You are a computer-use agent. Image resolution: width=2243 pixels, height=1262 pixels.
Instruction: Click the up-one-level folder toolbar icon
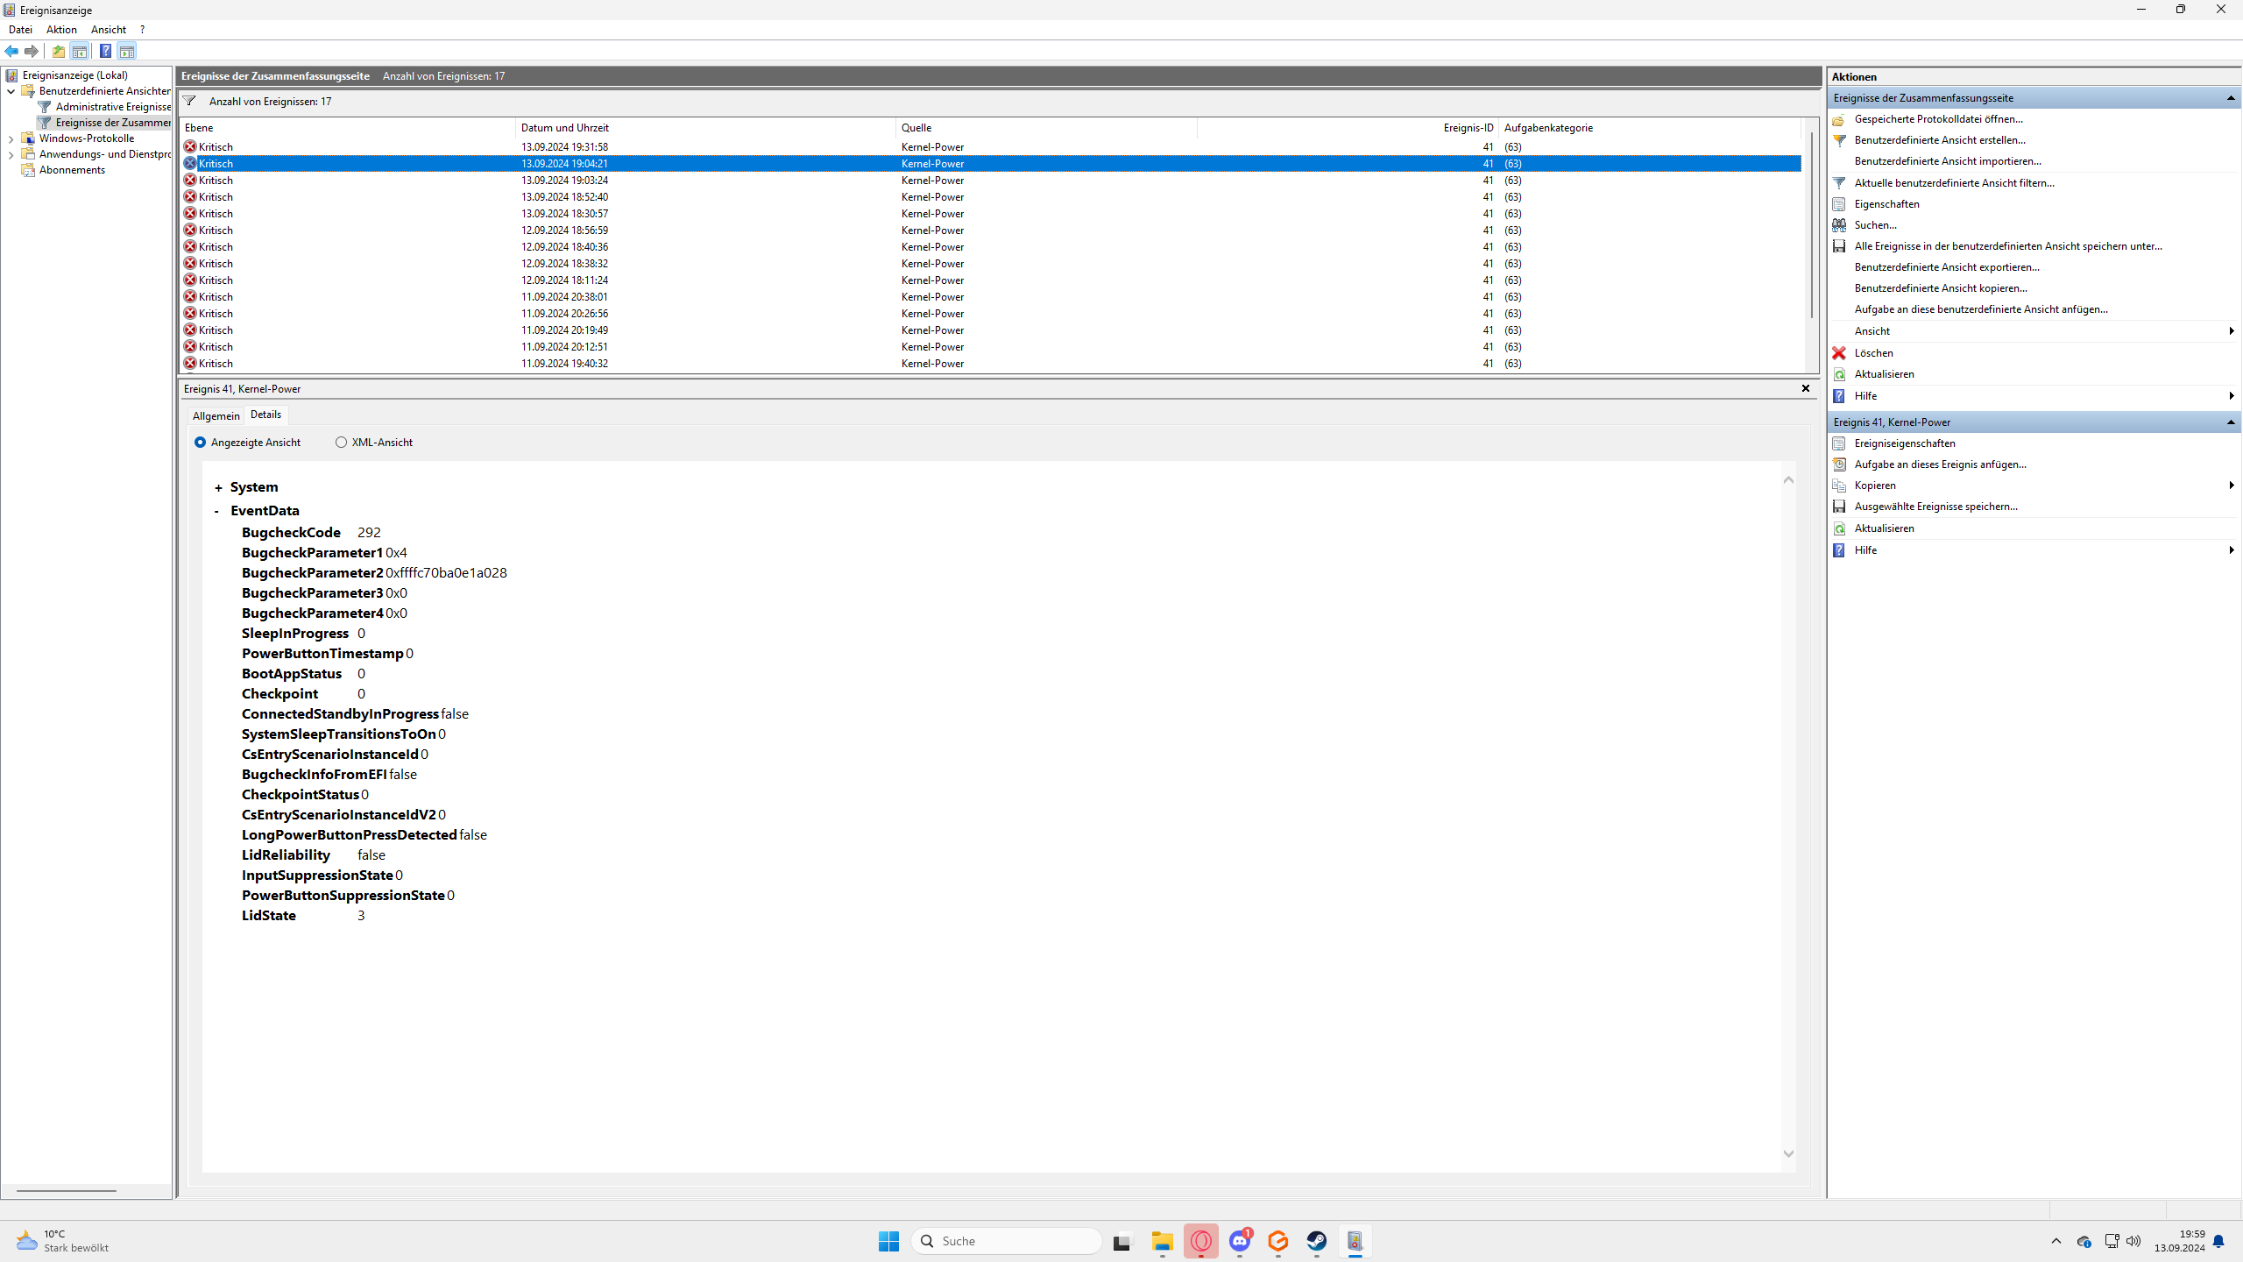point(59,51)
